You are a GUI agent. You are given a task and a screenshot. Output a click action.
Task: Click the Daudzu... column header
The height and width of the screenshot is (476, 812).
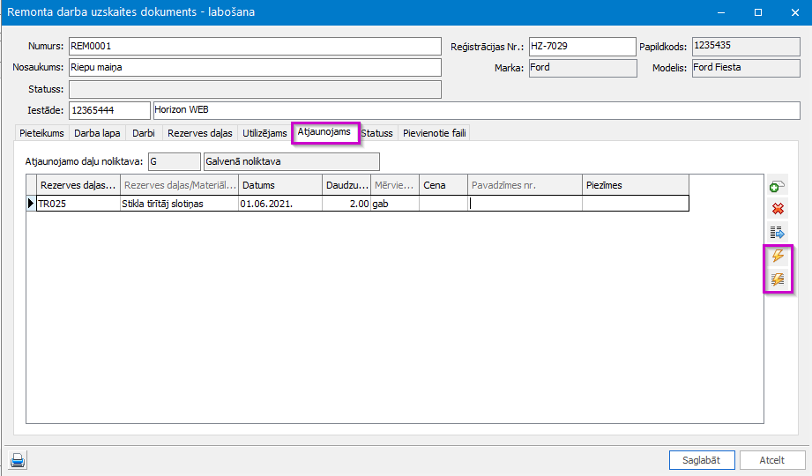(x=346, y=185)
